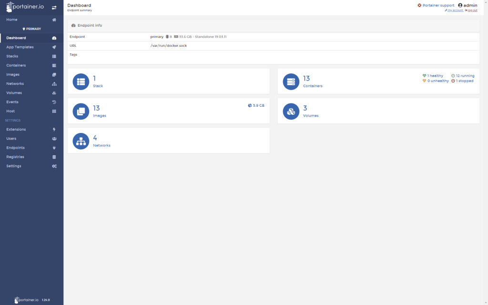Open the Portainer support link
The height and width of the screenshot is (305, 488).
(438, 5)
